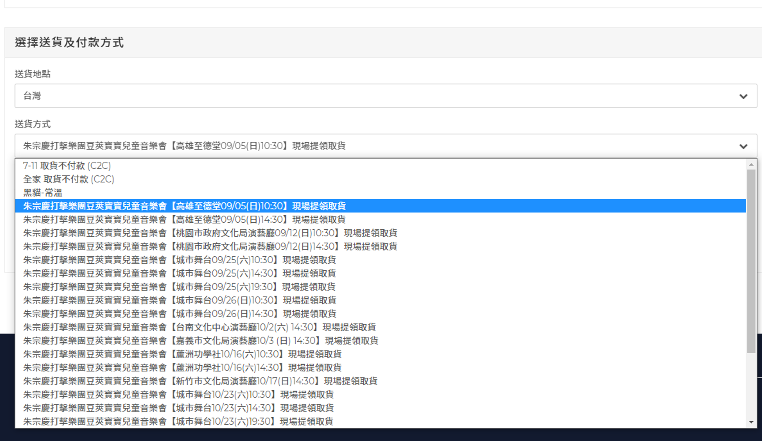Choose 桃園市政府文化局演藝廳 09/12 14:30 pickup

click(210, 247)
